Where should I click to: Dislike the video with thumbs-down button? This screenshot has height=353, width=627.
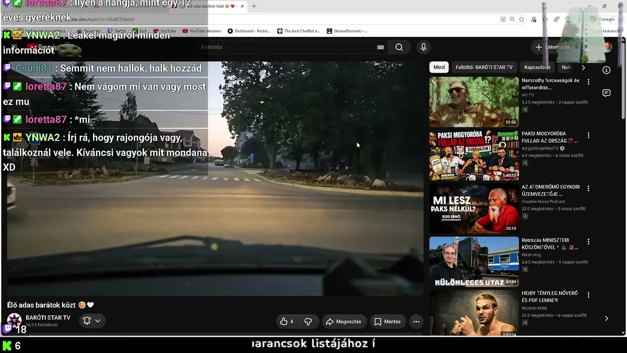308,322
